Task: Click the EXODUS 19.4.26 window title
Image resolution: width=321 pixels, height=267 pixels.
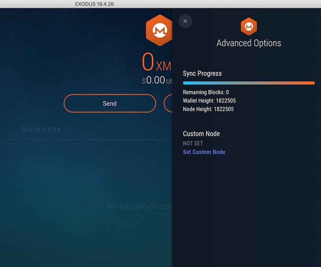Action: [x=94, y=4]
